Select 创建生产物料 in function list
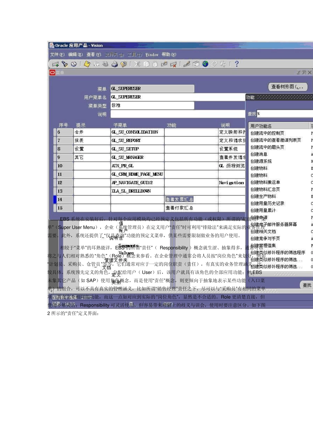This screenshot has height=443, width=313. (263, 196)
